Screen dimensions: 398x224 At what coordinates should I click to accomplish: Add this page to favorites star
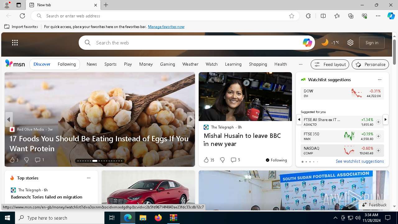coord(292,16)
